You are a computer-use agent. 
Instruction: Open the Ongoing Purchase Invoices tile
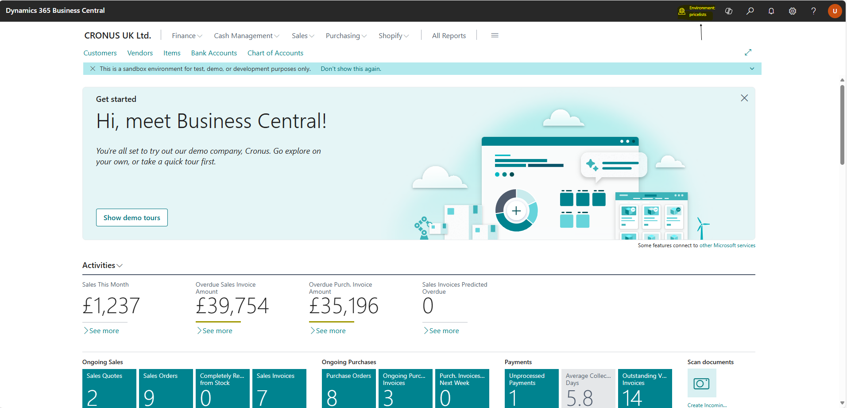[x=406, y=389]
